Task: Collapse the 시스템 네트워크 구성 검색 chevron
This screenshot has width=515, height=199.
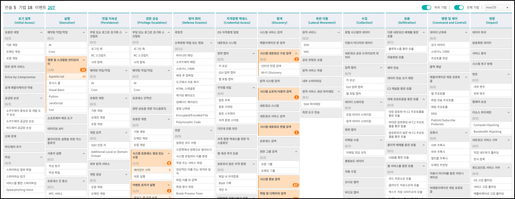Action: 296,53
